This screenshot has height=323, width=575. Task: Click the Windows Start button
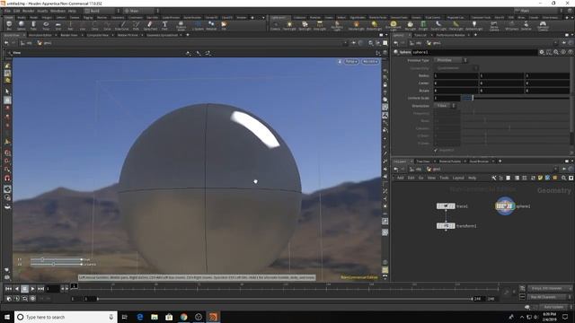(x=7, y=317)
